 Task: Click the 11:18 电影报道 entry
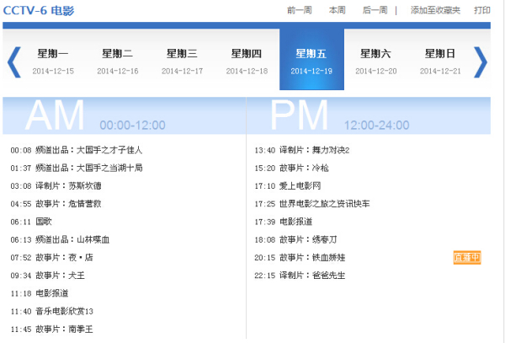pyautogui.click(x=40, y=293)
